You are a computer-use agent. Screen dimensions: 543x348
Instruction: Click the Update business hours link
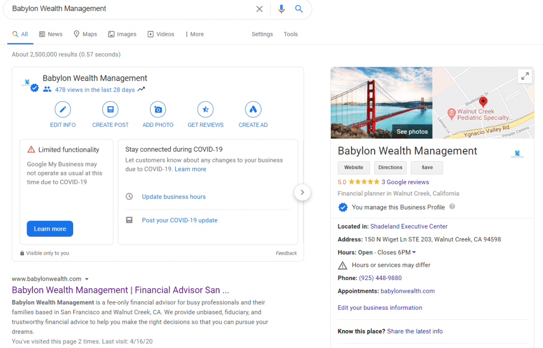[x=174, y=196]
